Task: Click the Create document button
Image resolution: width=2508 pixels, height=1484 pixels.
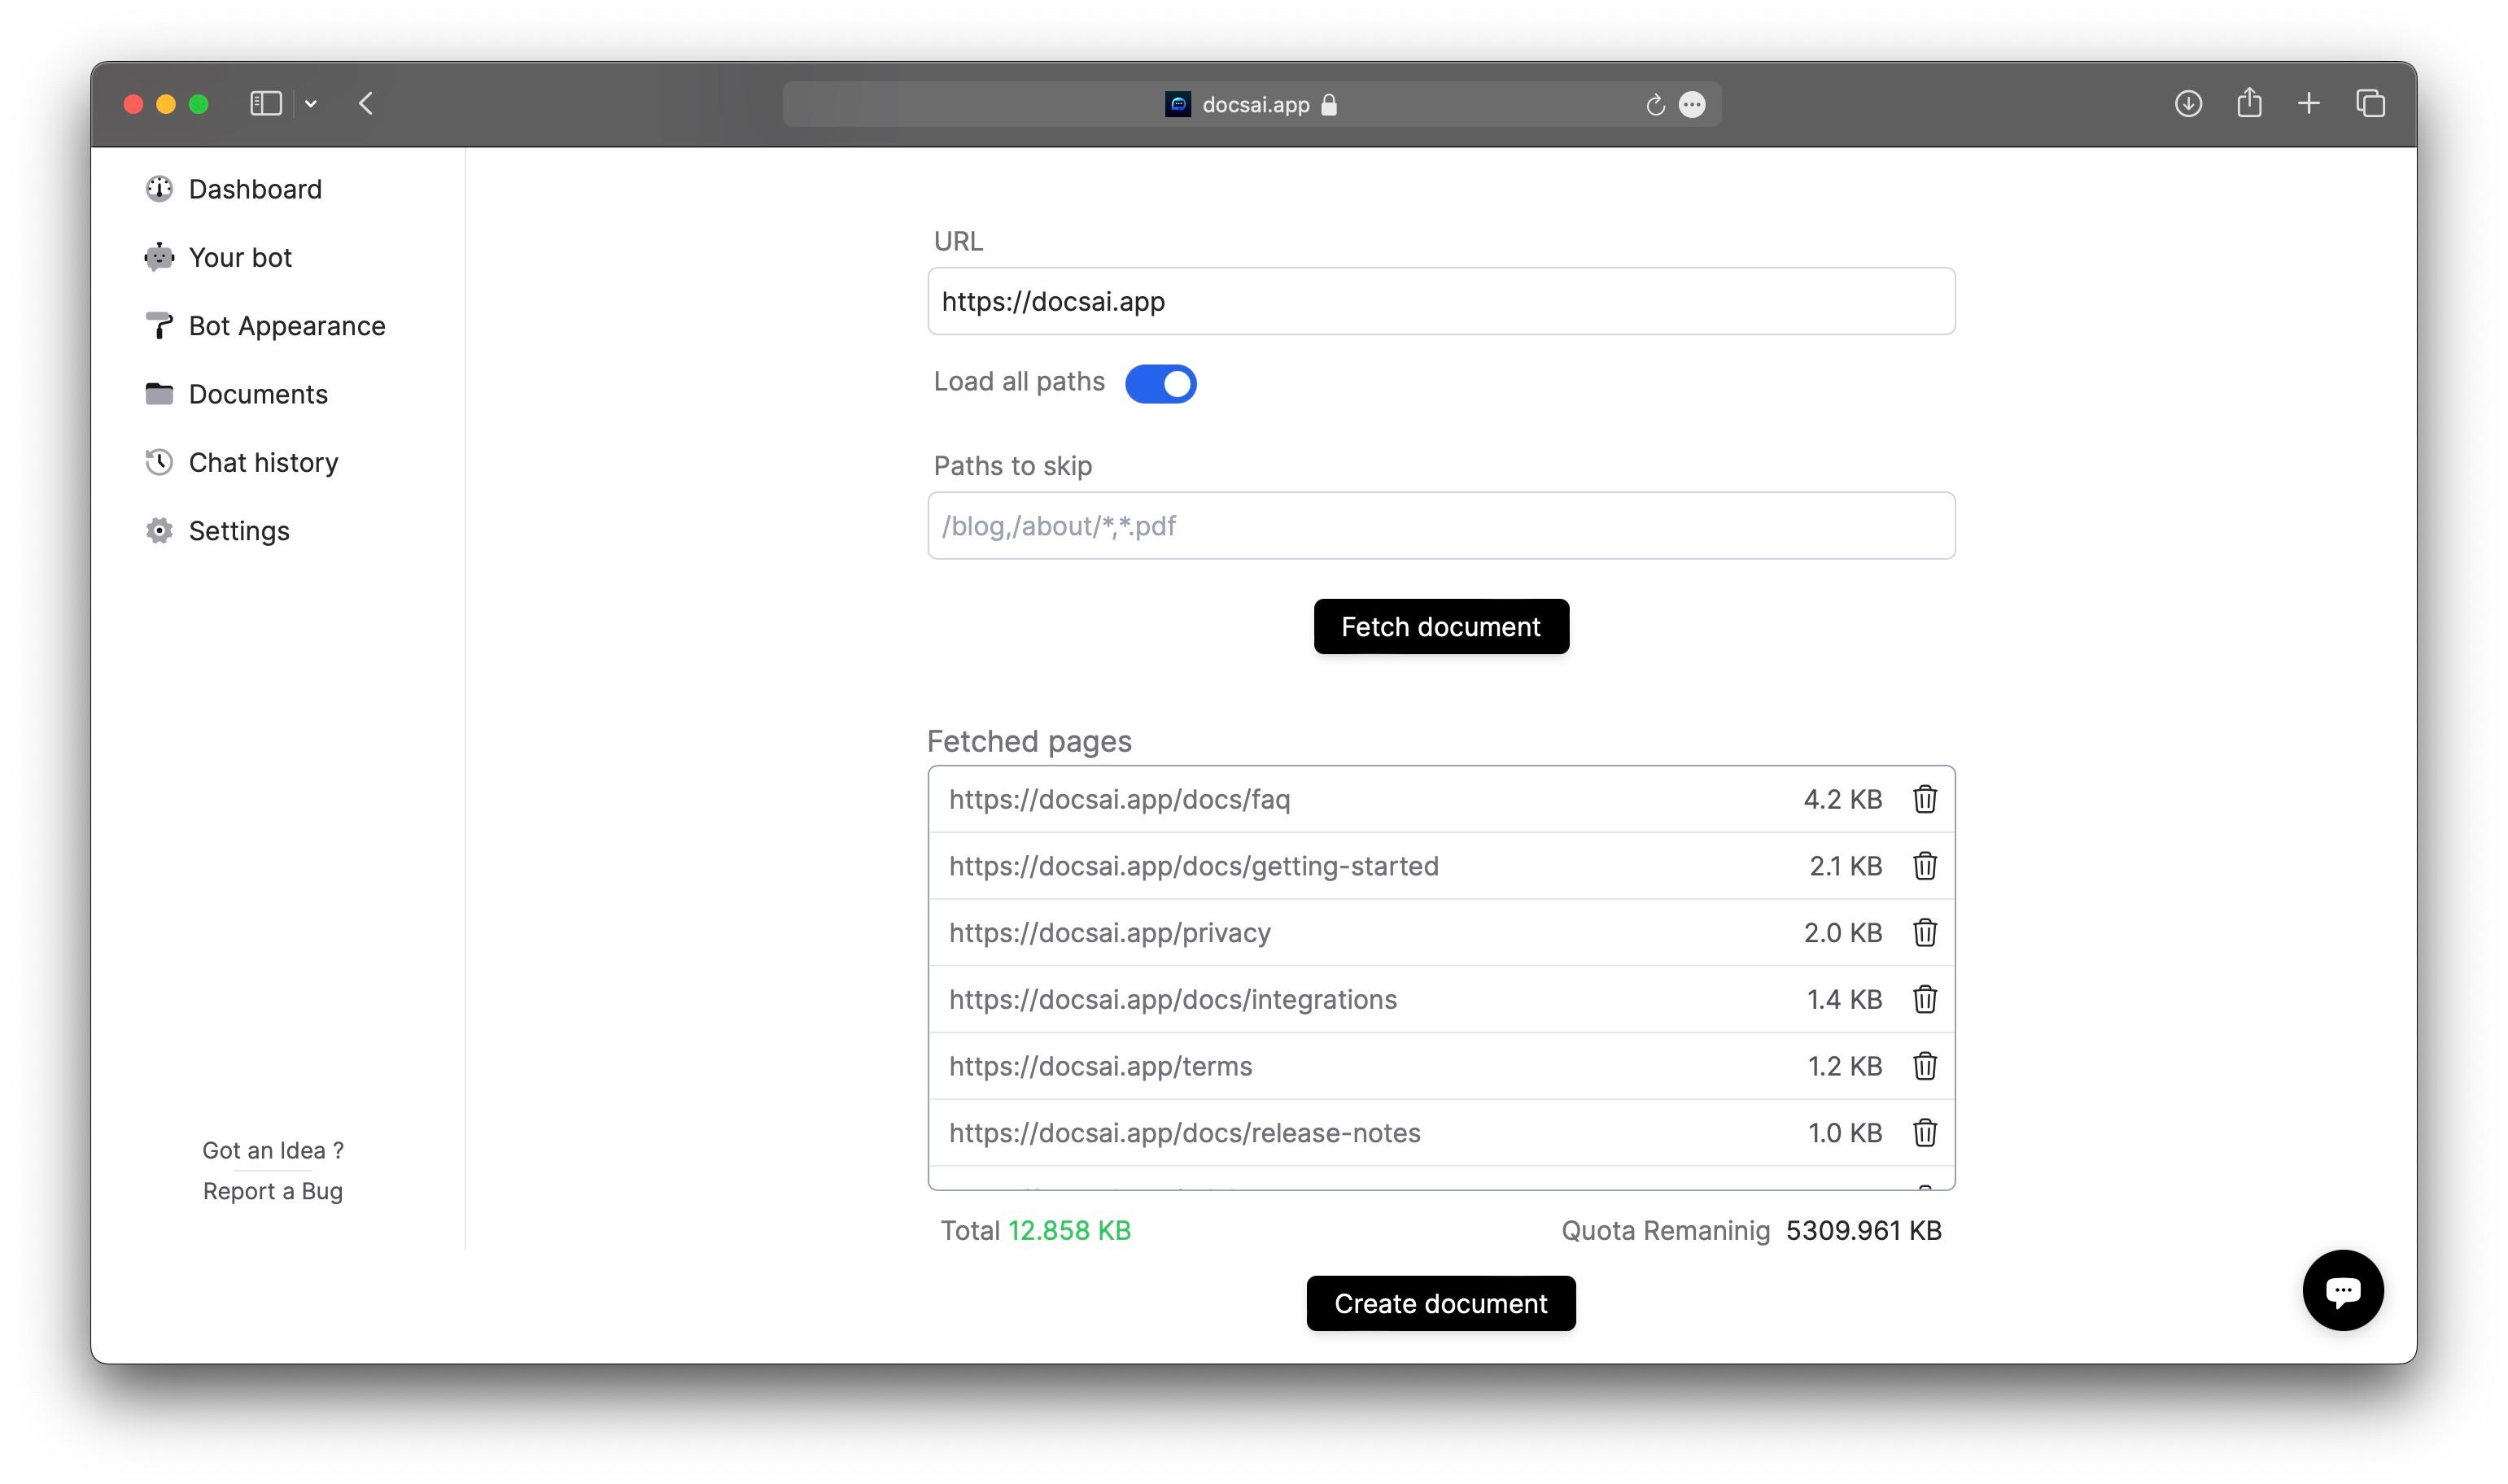Action: coord(1440,1303)
